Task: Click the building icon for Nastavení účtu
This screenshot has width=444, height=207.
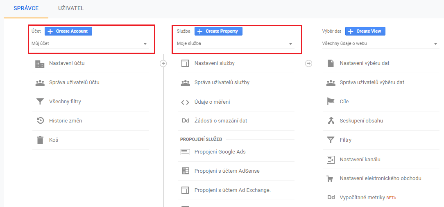Action: coord(40,64)
